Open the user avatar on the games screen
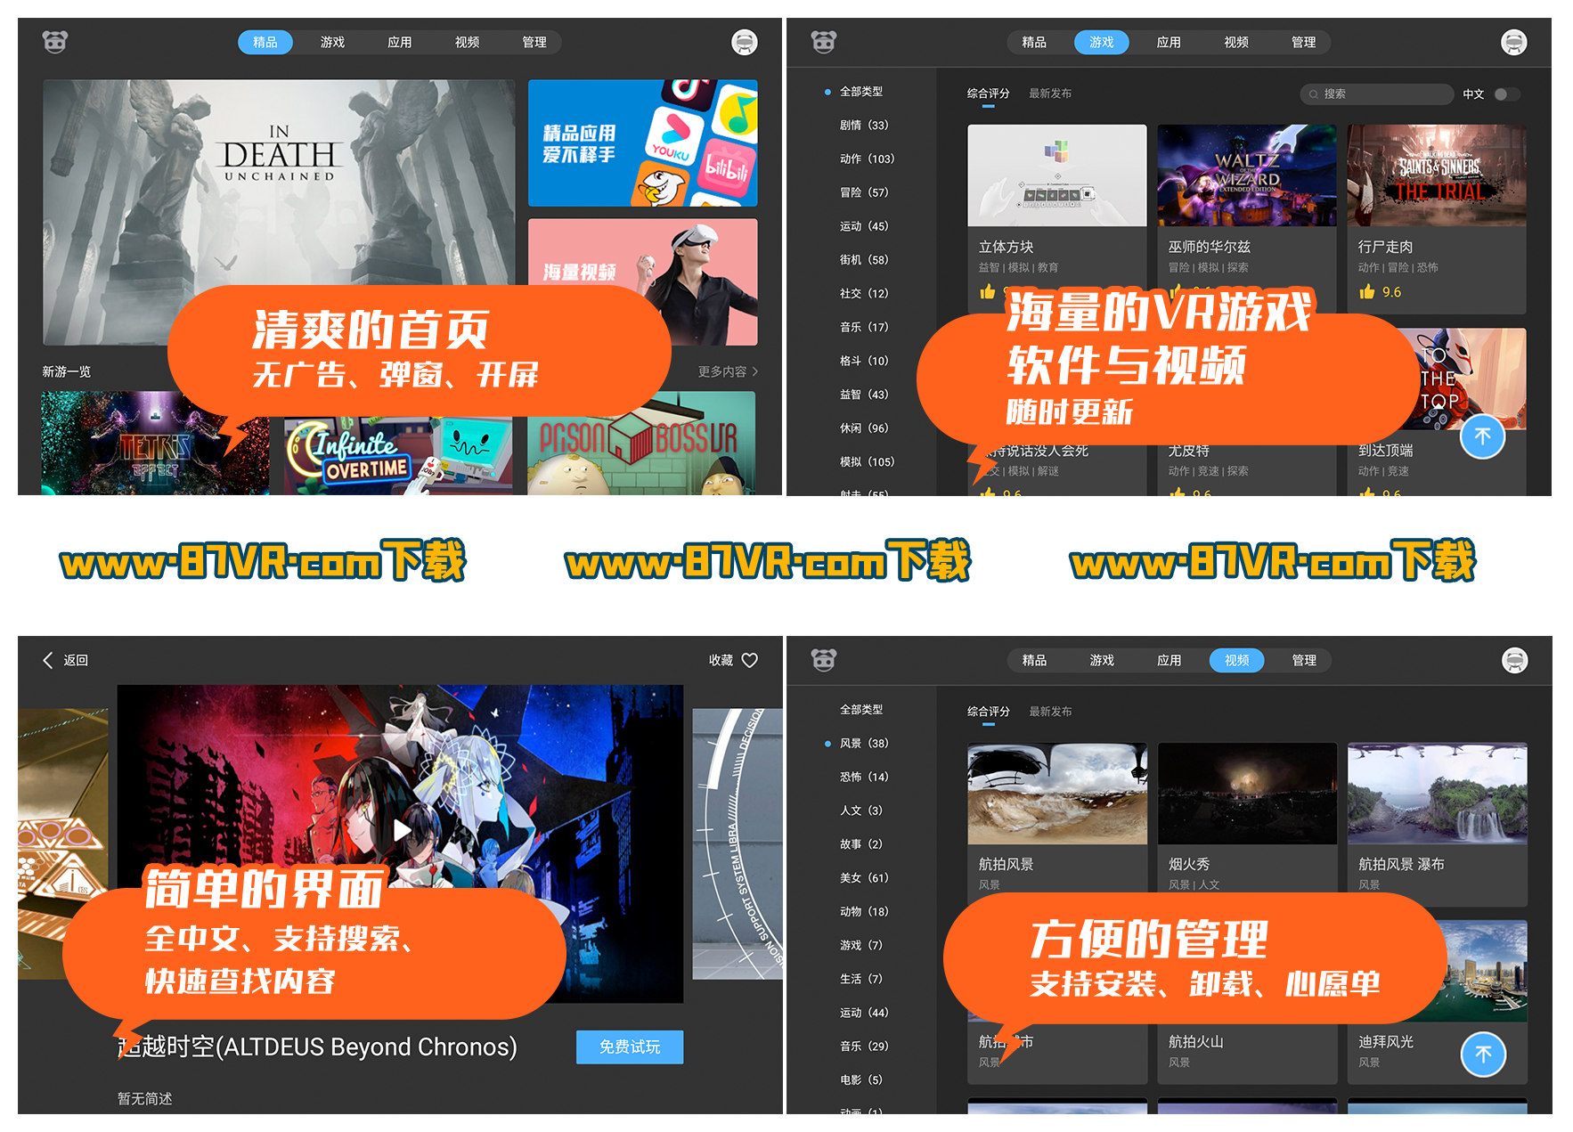Viewport: 1573px width, 1132px height. (1514, 42)
